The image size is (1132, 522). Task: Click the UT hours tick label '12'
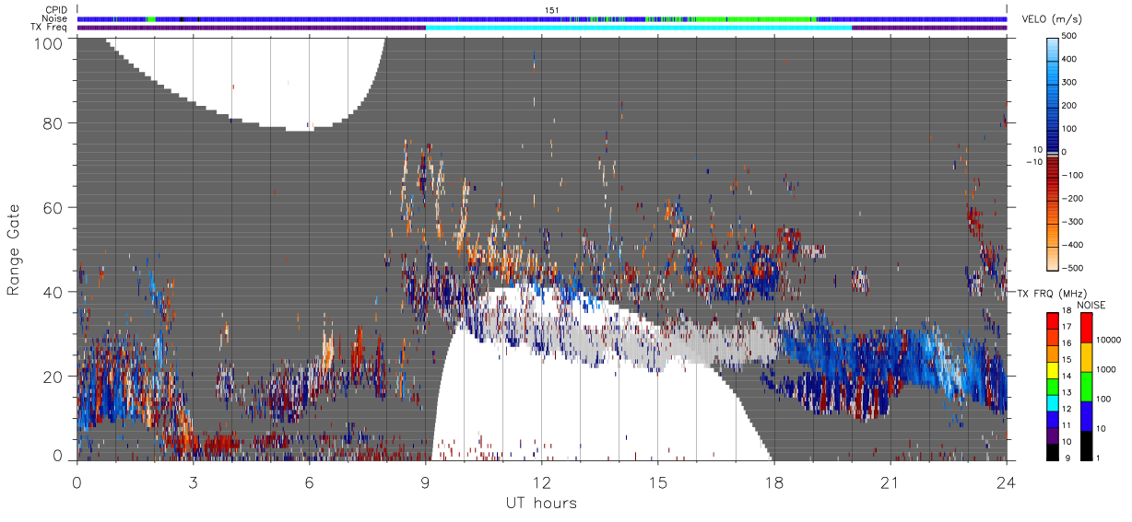(x=541, y=482)
